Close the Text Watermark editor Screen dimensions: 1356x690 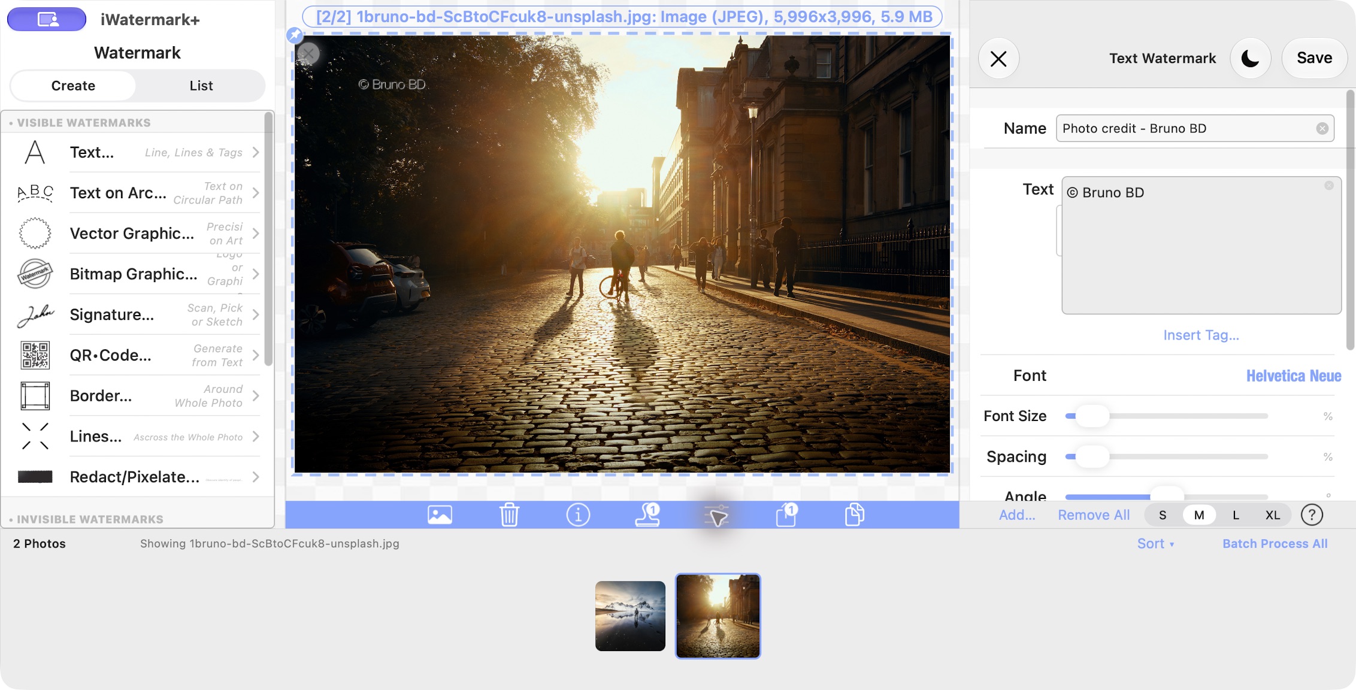(x=998, y=58)
